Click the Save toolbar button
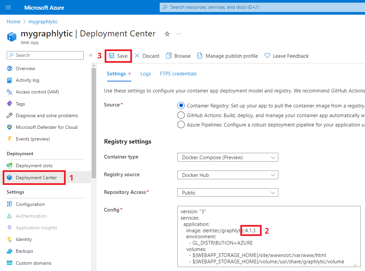This screenshot has height=271, width=365. coord(118,56)
